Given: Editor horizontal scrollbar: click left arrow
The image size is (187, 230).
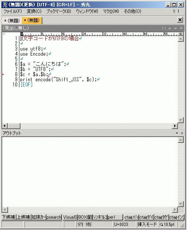Looking at the screenshot, I should coord(5,126).
